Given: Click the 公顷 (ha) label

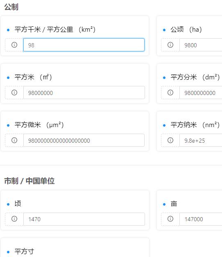Looking at the screenshot, I should 186,30.
